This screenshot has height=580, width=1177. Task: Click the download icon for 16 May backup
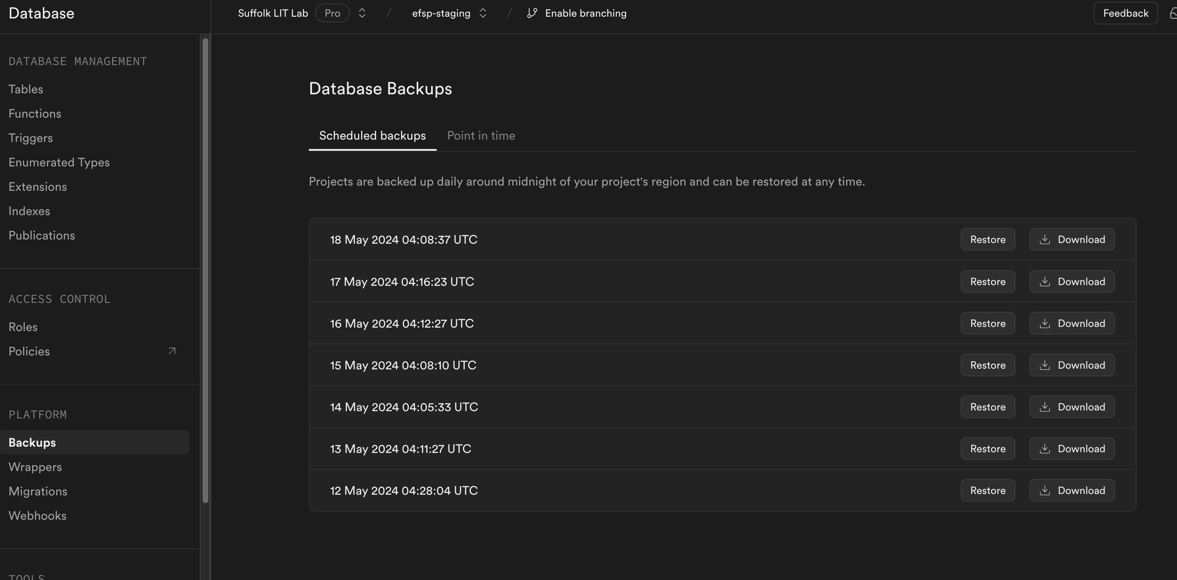click(x=1044, y=323)
